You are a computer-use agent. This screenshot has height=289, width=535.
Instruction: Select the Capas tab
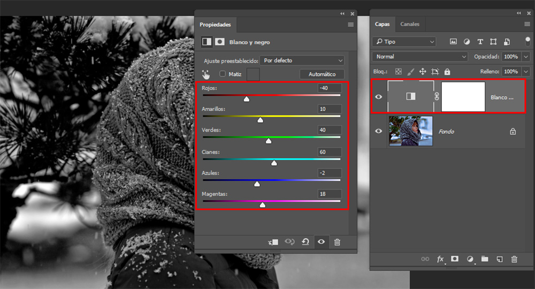click(382, 24)
